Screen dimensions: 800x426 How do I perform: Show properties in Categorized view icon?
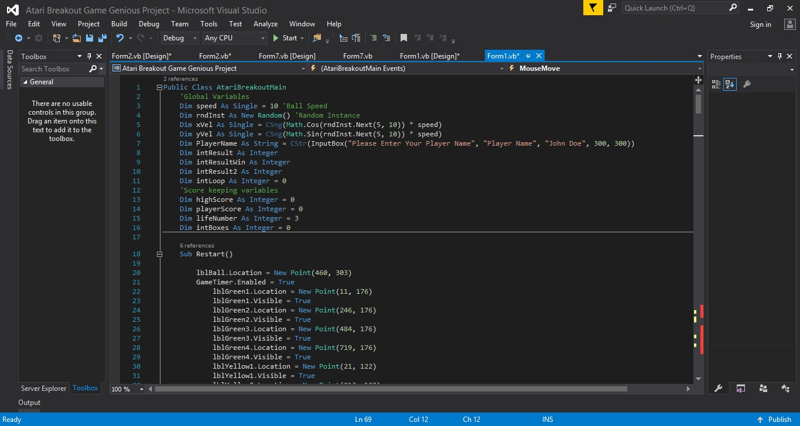[x=716, y=84]
